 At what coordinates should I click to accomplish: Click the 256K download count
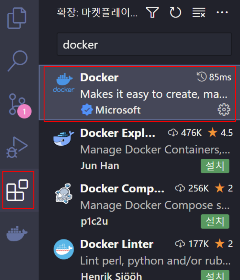[x=192, y=188]
